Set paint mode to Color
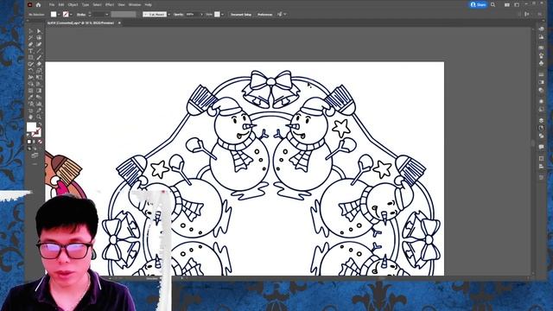 (29, 142)
